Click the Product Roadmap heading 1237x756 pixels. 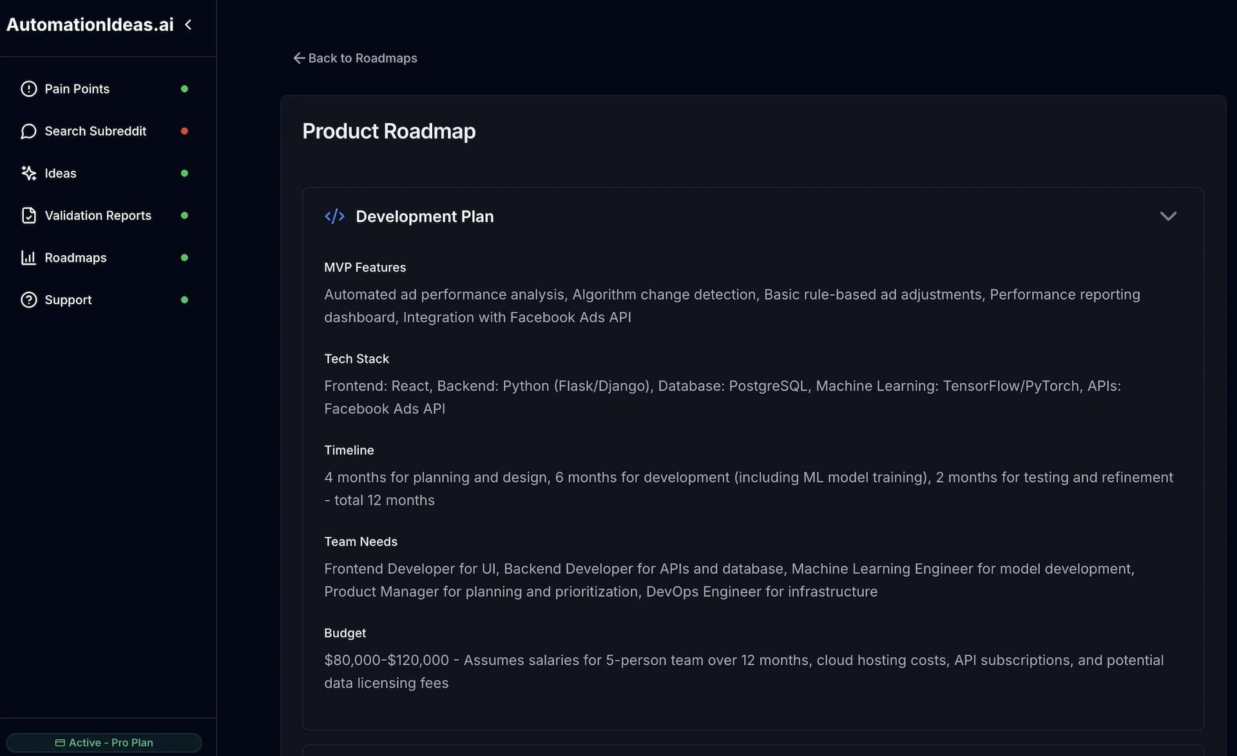click(x=388, y=131)
